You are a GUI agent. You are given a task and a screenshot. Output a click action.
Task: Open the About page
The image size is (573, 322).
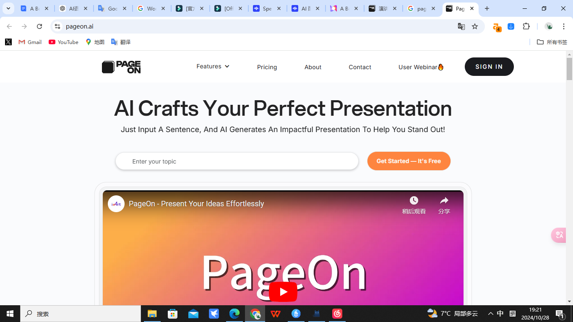pyautogui.click(x=313, y=67)
